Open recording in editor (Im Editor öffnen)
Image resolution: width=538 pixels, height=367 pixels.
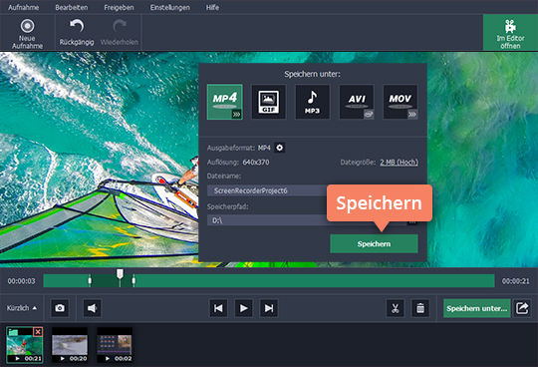coord(510,33)
